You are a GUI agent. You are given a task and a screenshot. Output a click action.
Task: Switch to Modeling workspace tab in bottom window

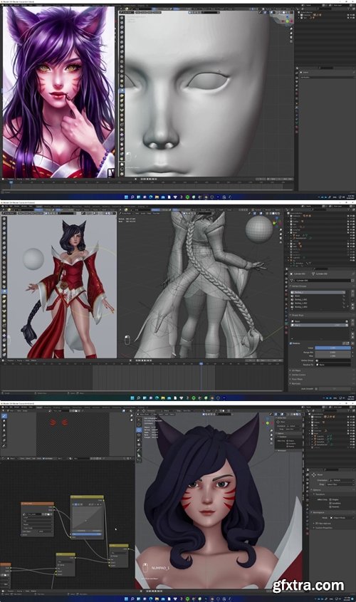(48, 408)
